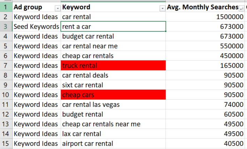Select the car rental las vegas cell
Image resolution: width=247 pixels, height=149 pixels.
click(x=113, y=104)
